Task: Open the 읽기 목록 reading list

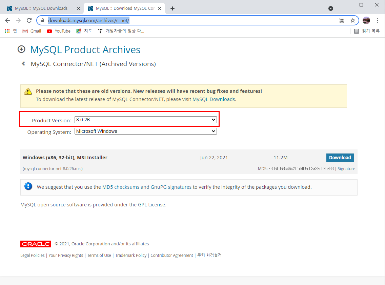Action: point(367,31)
